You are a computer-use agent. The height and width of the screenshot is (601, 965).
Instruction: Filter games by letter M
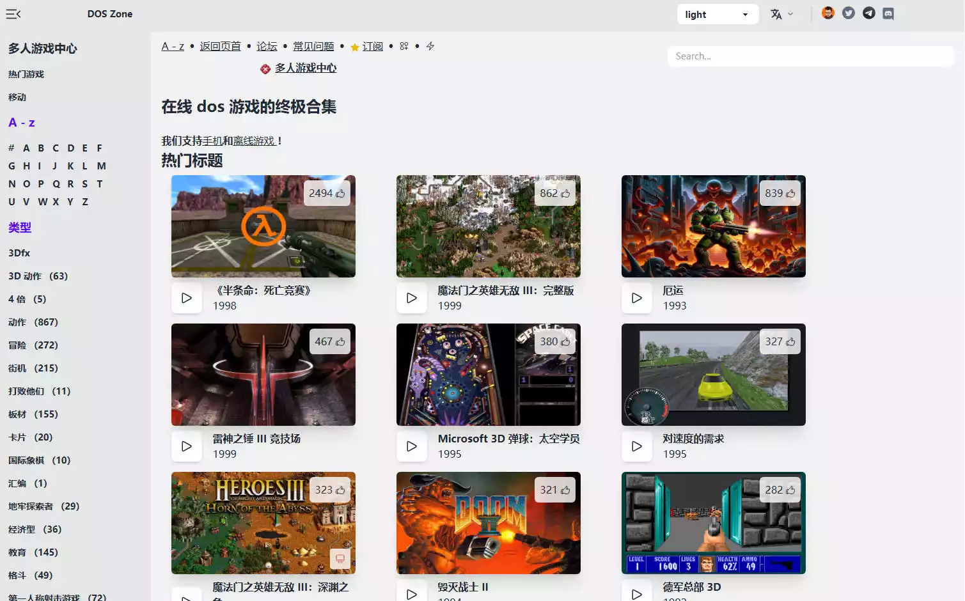click(x=102, y=166)
